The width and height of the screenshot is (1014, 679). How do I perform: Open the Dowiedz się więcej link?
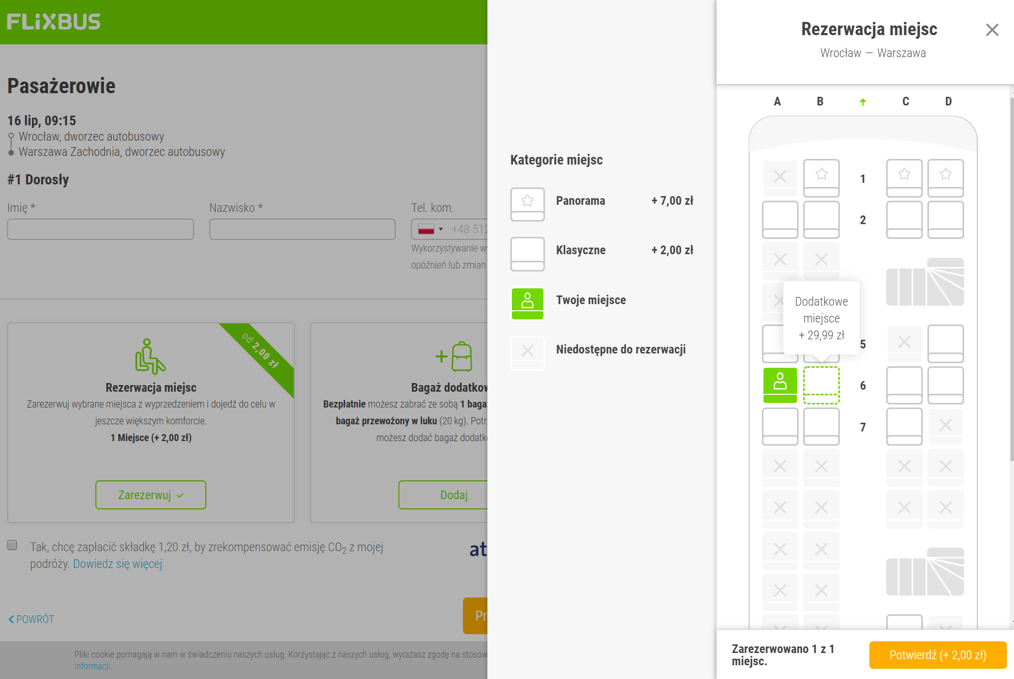click(118, 564)
